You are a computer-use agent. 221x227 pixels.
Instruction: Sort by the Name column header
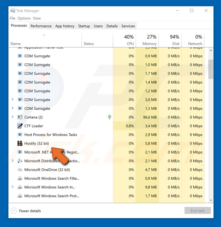45,41
